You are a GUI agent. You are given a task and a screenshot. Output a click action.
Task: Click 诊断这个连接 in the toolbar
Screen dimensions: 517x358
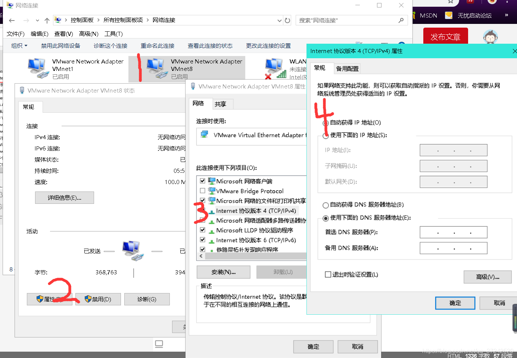tap(110, 46)
